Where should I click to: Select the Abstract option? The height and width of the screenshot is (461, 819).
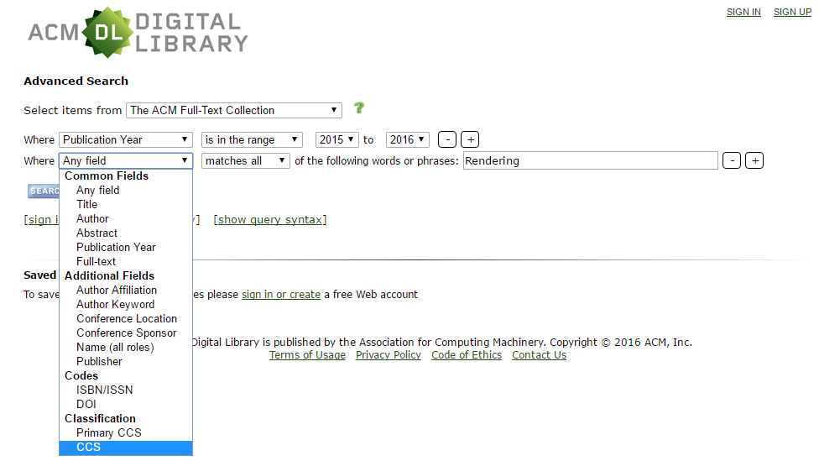point(126,233)
